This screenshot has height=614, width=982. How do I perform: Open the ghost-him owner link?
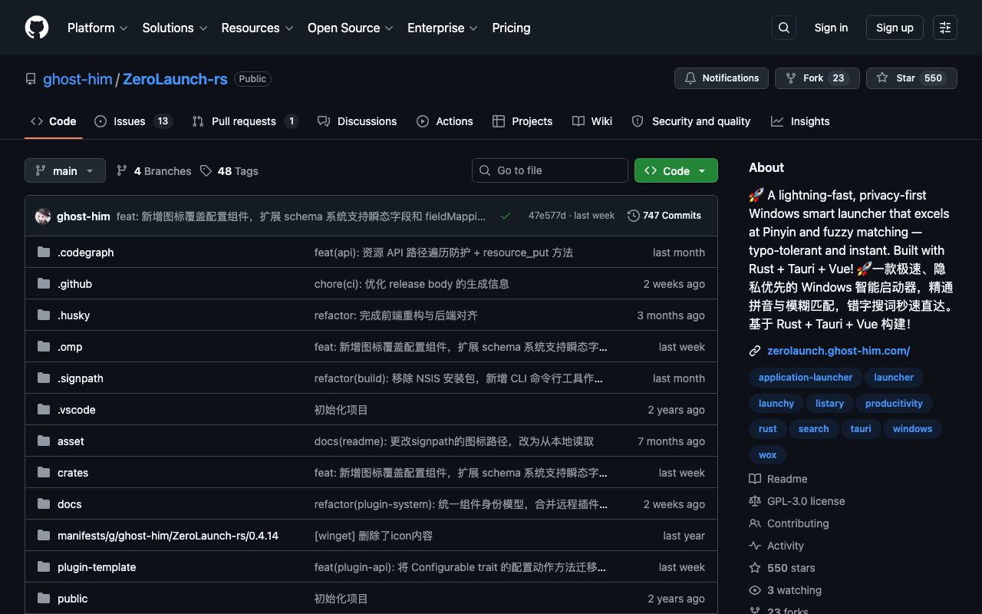pyautogui.click(x=77, y=79)
